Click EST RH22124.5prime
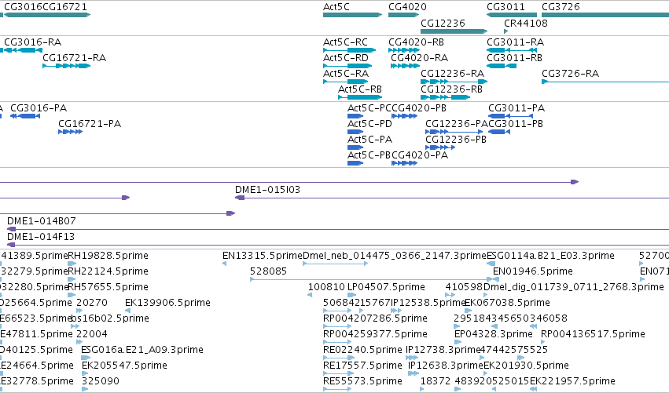The width and height of the screenshot is (669, 393). [x=72, y=280]
